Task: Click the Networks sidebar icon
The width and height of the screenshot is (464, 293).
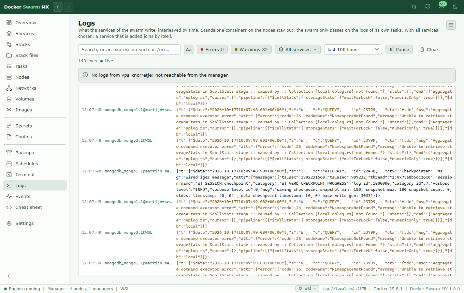Action: pos(9,88)
